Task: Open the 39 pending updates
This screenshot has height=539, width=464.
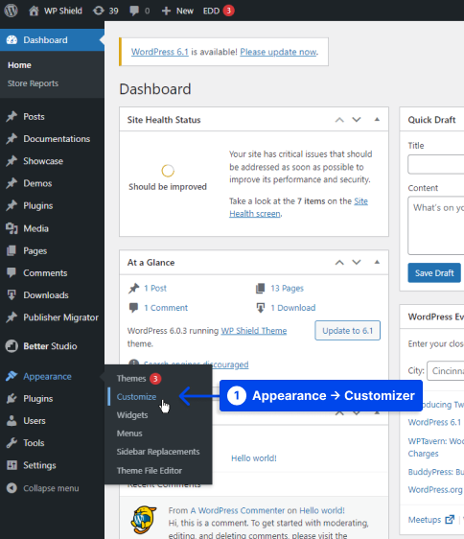Action: 105,11
